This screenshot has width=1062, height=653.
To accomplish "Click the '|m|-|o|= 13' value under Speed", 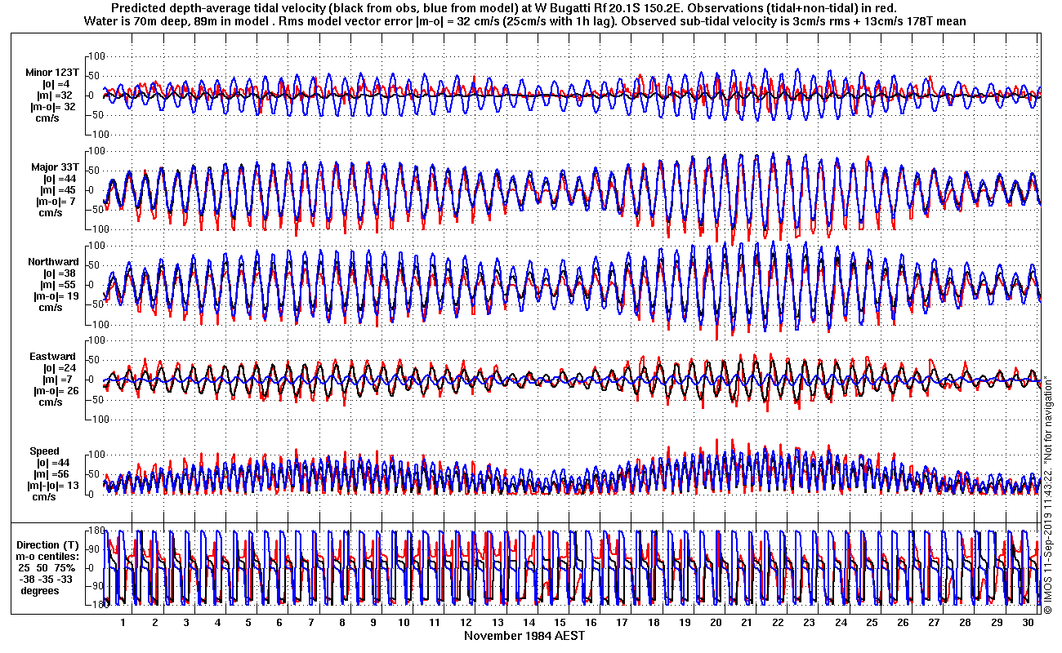I will click(54, 485).
